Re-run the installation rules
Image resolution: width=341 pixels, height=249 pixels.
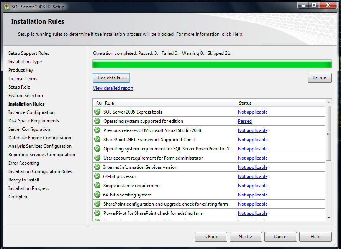click(x=320, y=78)
